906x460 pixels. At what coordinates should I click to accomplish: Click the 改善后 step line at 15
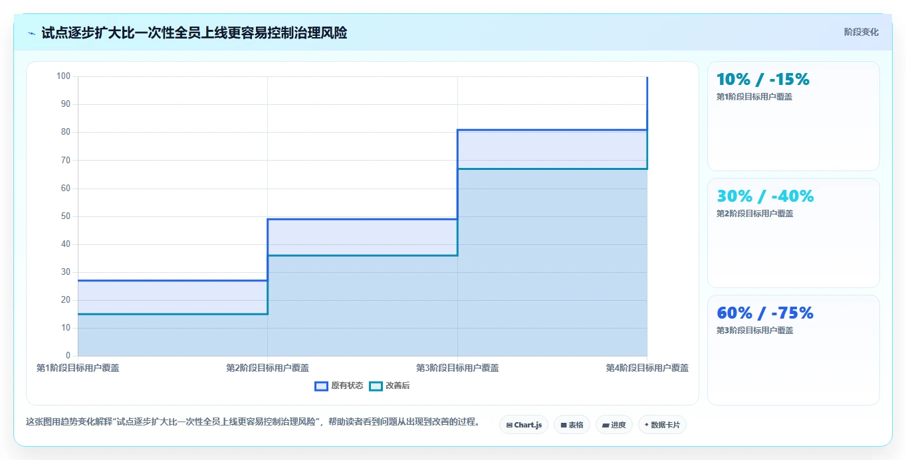point(173,314)
